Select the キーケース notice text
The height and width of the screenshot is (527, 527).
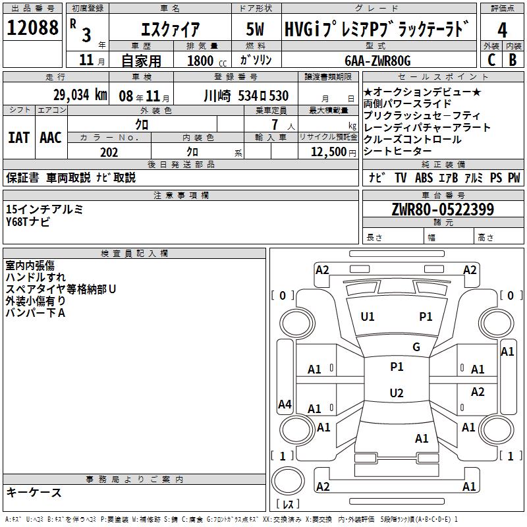click(34, 492)
